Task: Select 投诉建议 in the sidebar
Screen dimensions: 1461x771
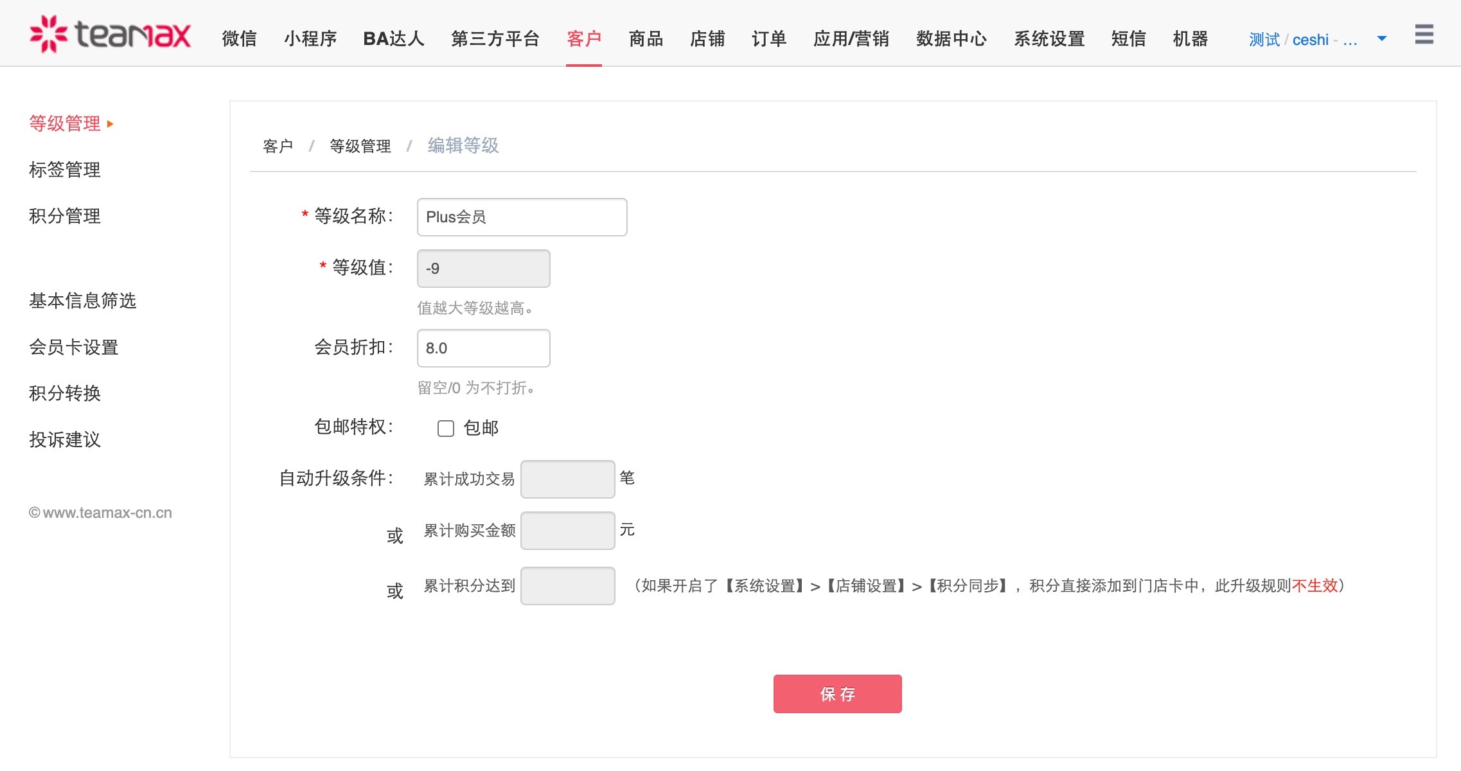Action: pos(65,439)
